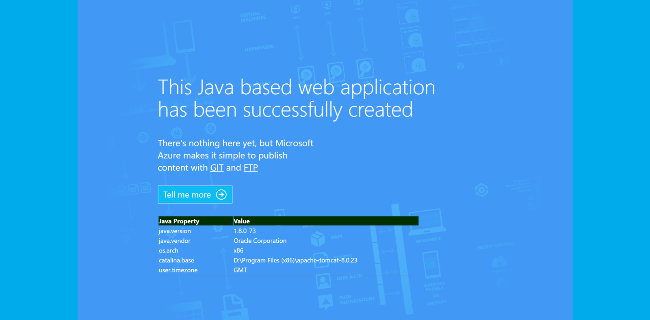Click the GMT timezone value
This screenshot has height=320, width=650.
pos(240,270)
